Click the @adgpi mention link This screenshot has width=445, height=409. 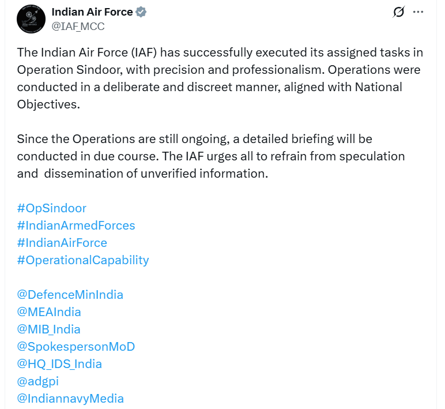[38, 381]
